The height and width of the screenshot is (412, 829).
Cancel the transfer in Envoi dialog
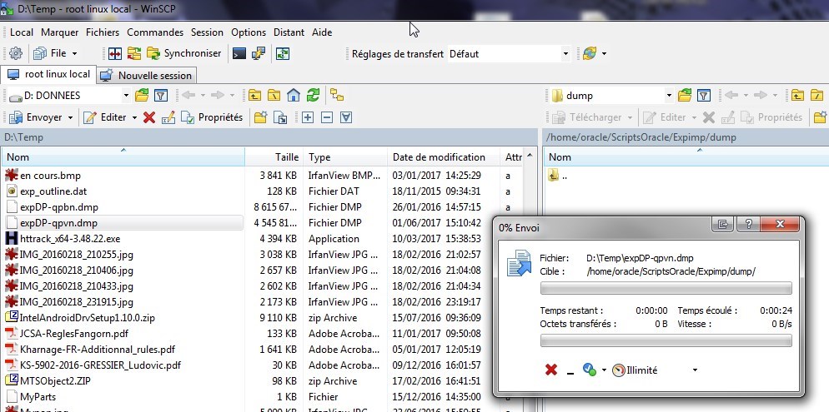tap(550, 370)
